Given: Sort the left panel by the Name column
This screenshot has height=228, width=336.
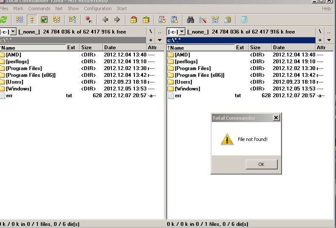Looking at the screenshot, I should point(33,48).
